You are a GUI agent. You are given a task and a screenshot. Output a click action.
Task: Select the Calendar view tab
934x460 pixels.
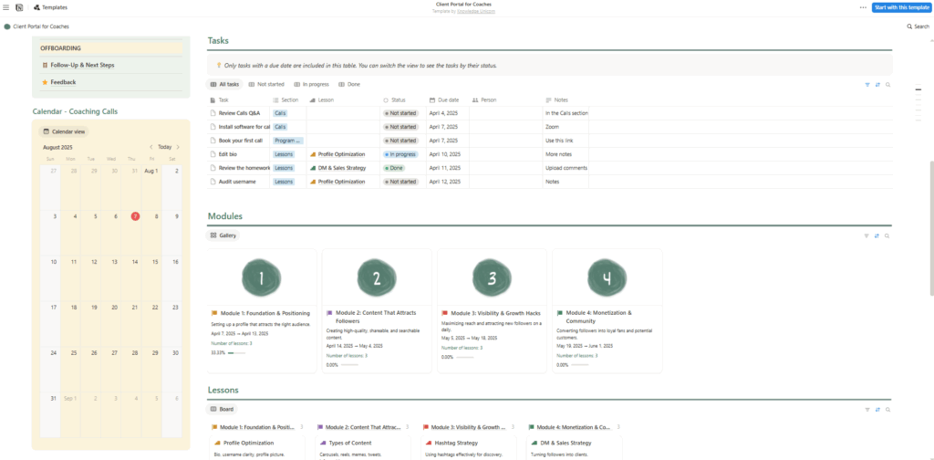pyautogui.click(x=63, y=131)
